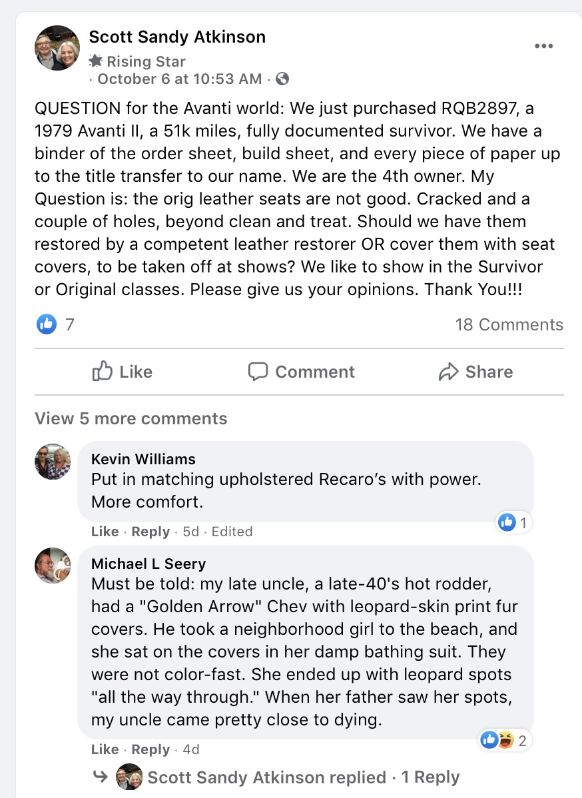
Task: Click the globe public-audience icon
Action: point(282,79)
